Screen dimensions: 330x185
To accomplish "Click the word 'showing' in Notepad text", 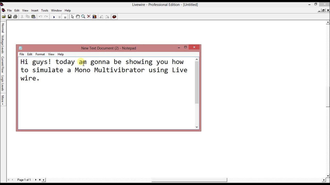I will point(139,62).
